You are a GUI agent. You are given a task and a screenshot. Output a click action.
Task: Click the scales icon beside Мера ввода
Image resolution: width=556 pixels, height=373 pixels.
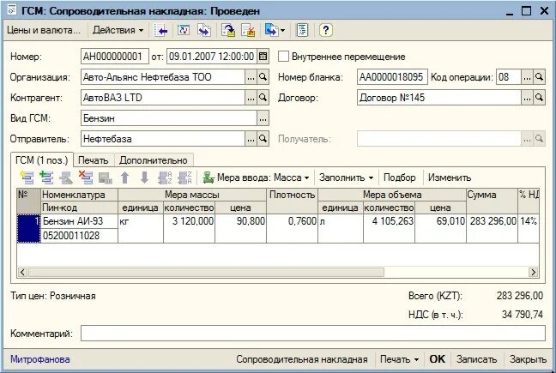(208, 177)
